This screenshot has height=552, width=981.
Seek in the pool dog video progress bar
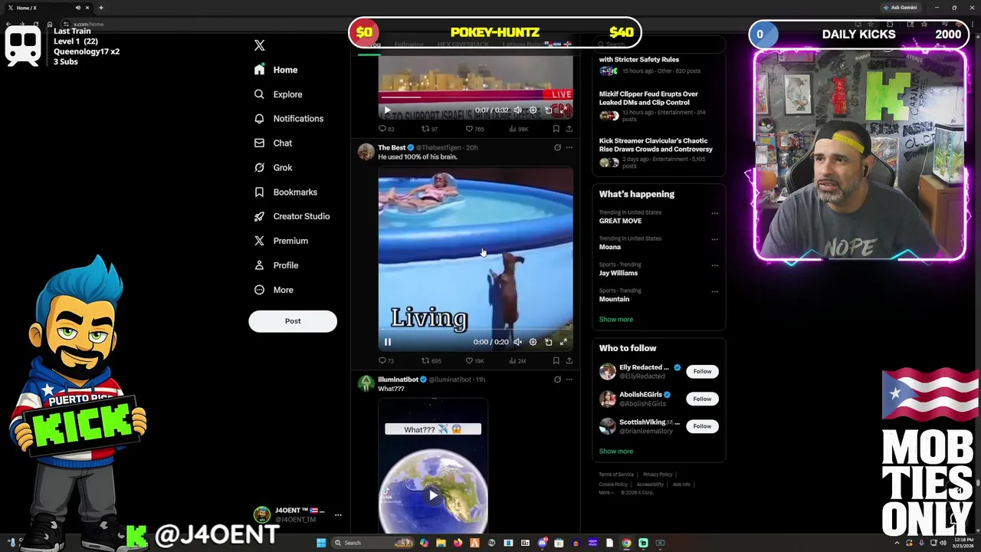coord(475,330)
